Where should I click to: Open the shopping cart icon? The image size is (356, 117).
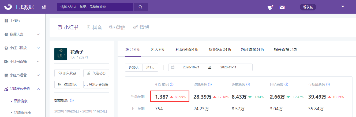270,7
